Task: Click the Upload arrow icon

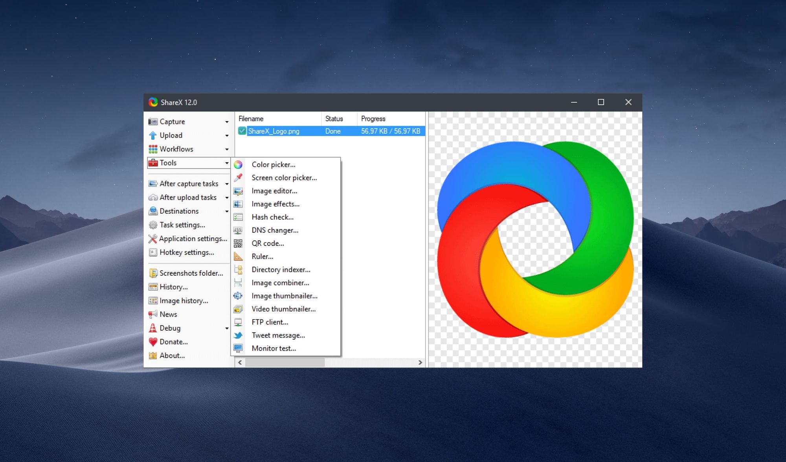Action: coord(153,135)
